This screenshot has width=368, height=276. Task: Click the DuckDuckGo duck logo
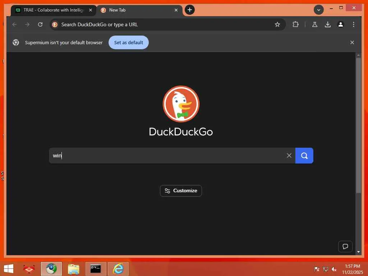click(x=181, y=104)
